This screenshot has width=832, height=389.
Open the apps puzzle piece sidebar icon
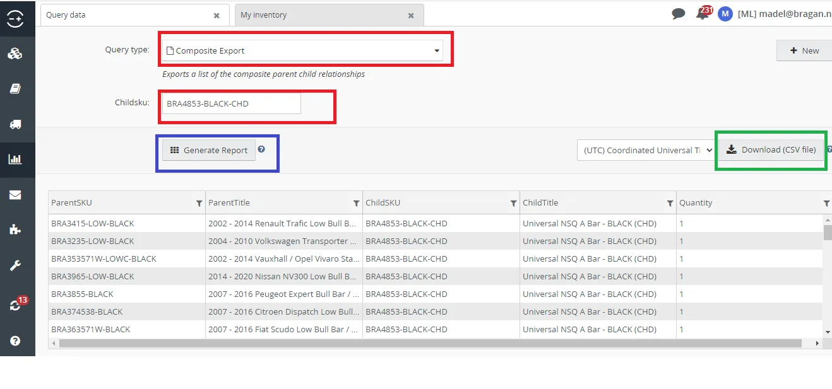(15, 229)
